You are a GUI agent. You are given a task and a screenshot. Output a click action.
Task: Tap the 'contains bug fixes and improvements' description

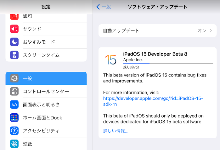[x=155, y=78]
